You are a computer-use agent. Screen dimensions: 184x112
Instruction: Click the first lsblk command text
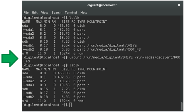coord(74,18)
